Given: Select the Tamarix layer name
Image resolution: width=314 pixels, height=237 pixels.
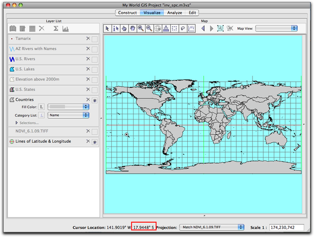Looking at the screenshot, I should click(23, 38).
